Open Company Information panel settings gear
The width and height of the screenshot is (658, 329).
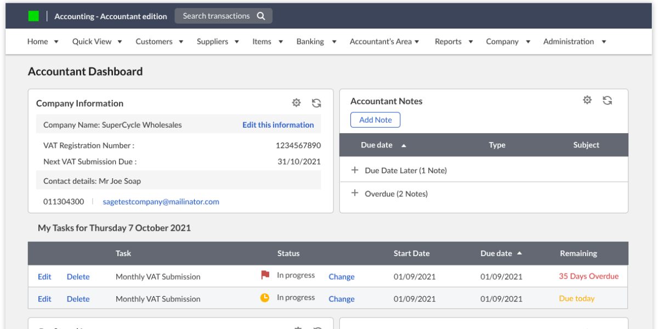pyautogui.click(x=296, y=103)
